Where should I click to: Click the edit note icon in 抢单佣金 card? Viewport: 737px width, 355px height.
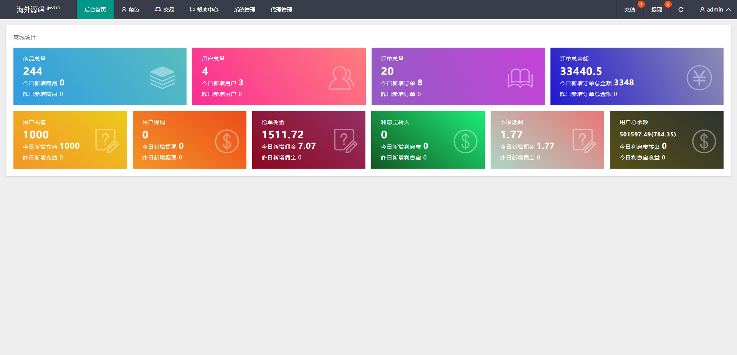tap(345, 141)
